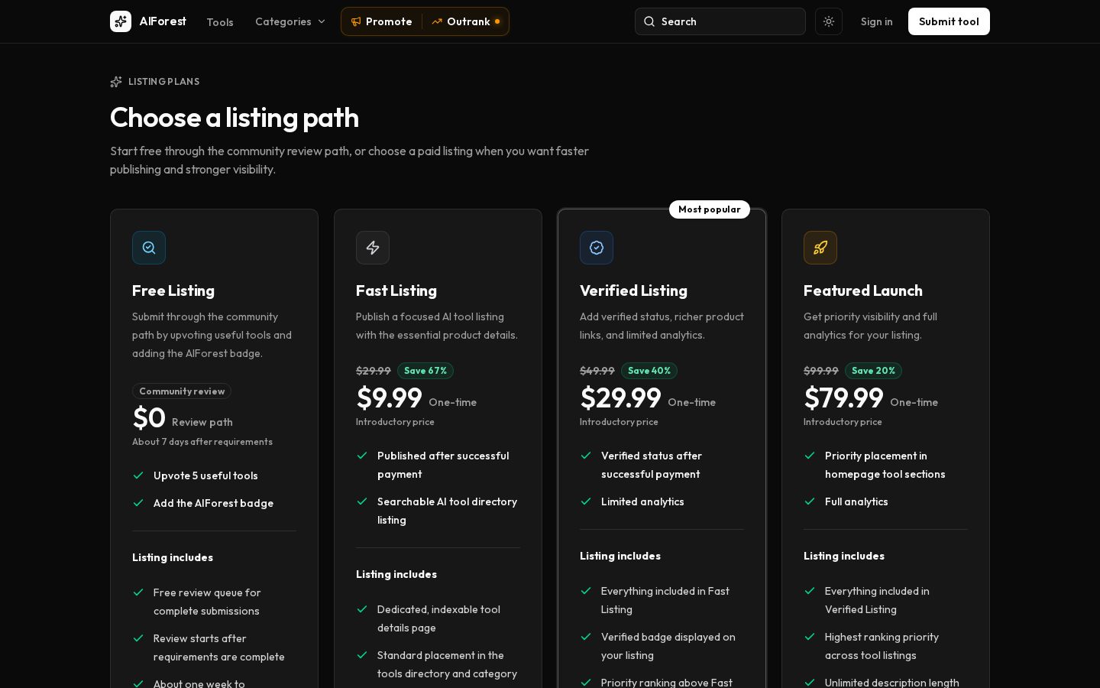The image size is (1100, 688).
Task: Click the Submit tool button
Action: coord(949,21)
